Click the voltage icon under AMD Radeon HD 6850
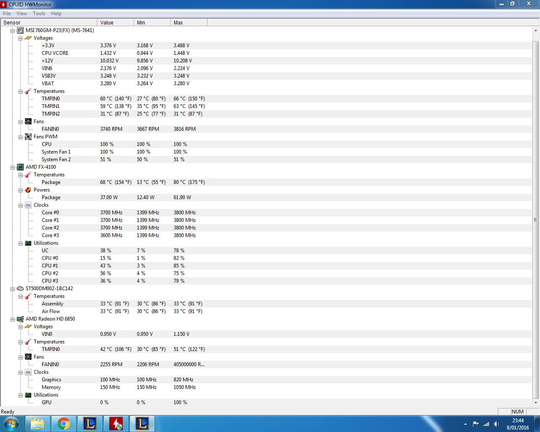This screenshot has width=540, height=432. point(28,327)
